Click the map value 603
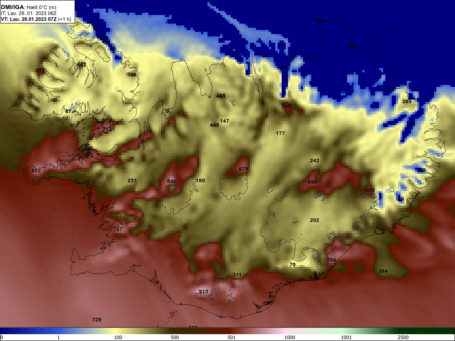Viewport: 455px width, 341px height. click(x=369, y=190)
